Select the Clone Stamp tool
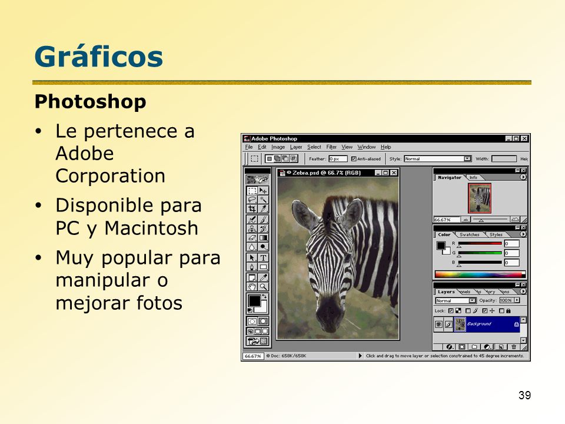565x424 pixels. [252, 228]
